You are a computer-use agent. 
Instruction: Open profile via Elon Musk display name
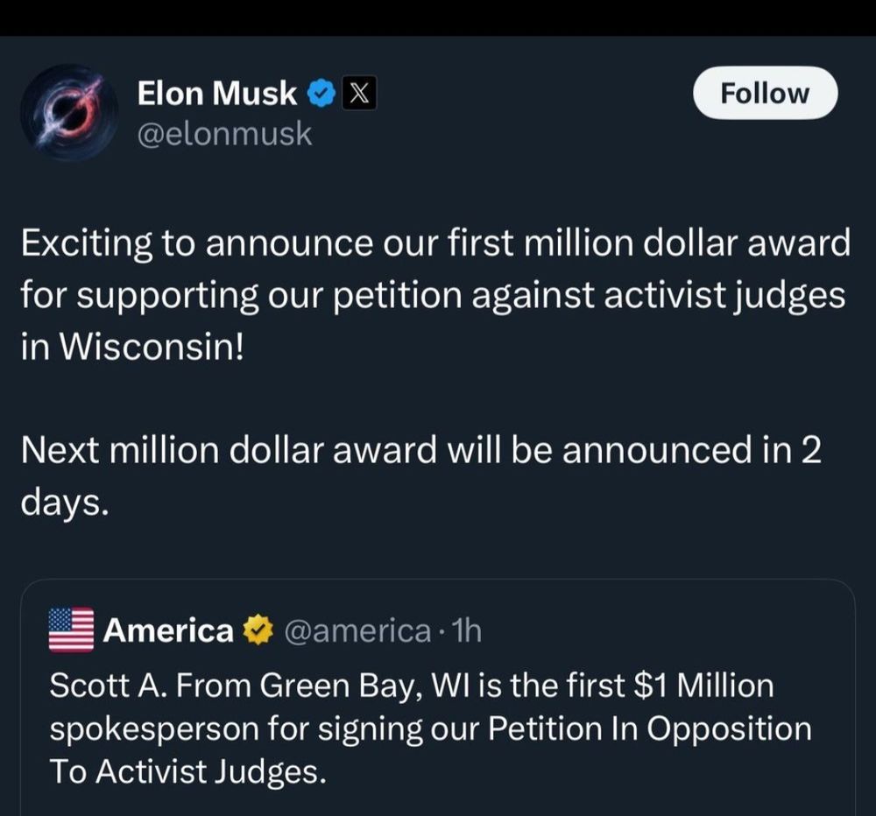216,93
